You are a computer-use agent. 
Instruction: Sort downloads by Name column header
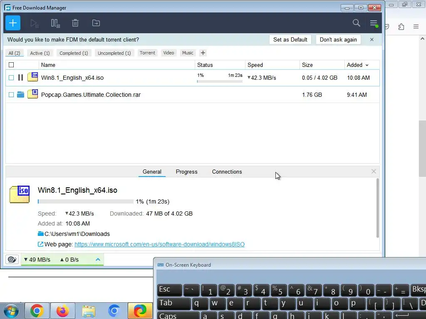pyautogui.click(x=117, y=65)
